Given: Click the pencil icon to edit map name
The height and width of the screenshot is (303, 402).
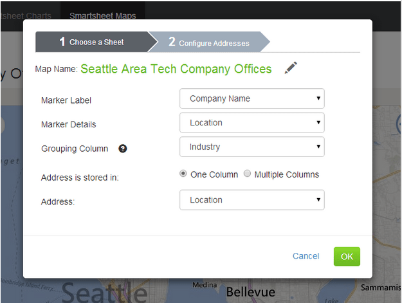Looking at the screenshot, I should (x=291, y=68).
